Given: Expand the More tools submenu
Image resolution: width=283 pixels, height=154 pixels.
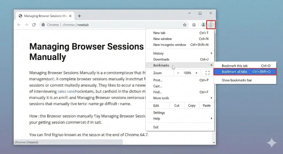Looking at the screenshot, I should [x=180, y=98].
